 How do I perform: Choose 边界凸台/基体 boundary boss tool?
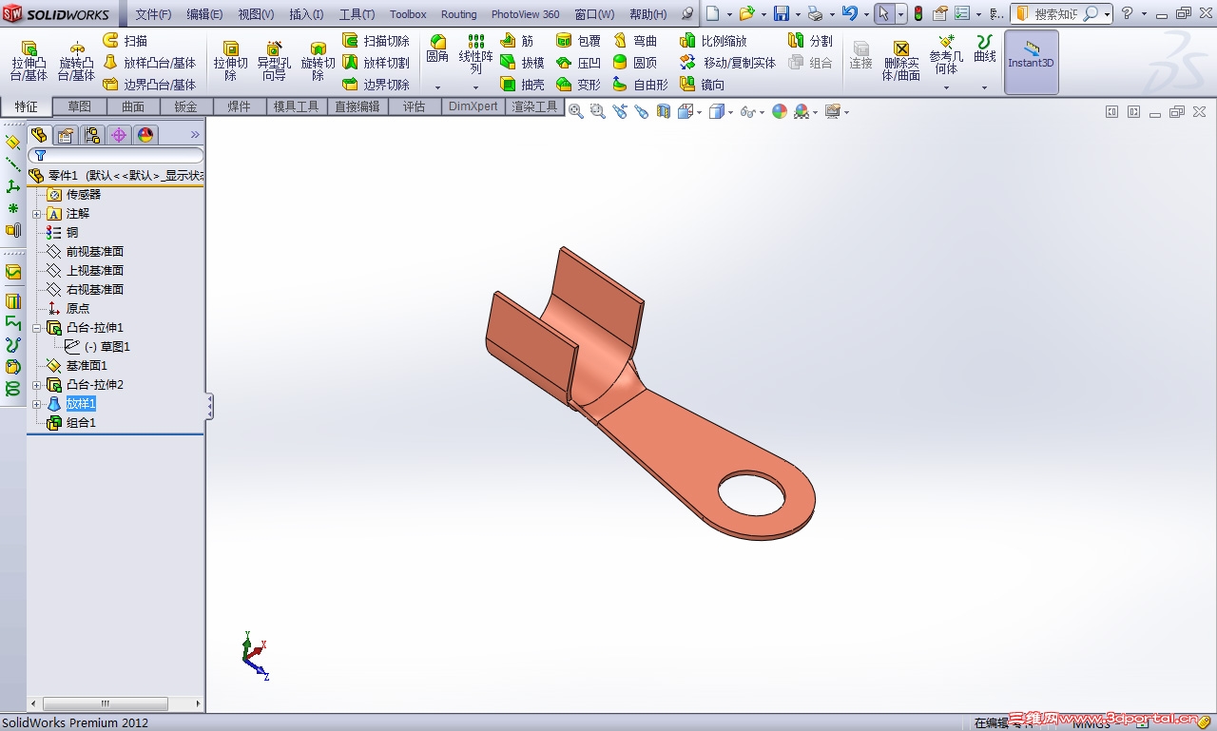(148, 85)
